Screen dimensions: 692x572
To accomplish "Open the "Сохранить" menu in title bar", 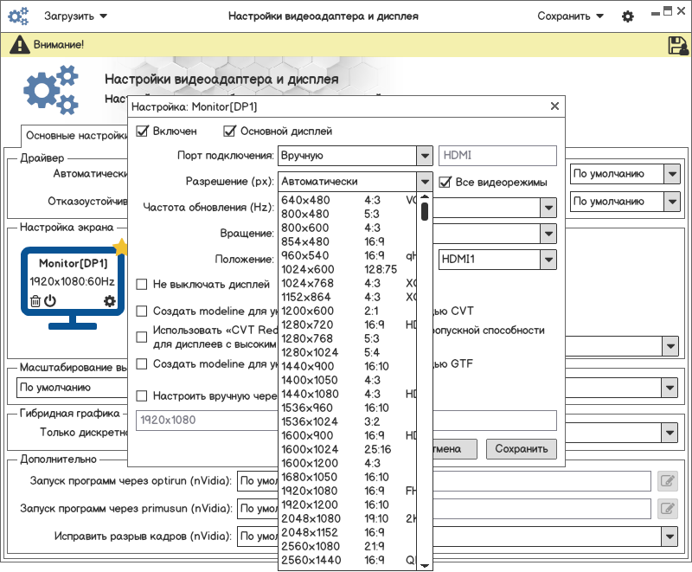I will click(x=569, y=16).
